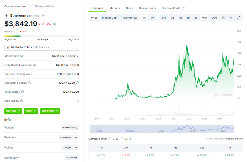Image resolution: width=247 pixels, height=162 pixels.
Task: Click the 0.03927 BTC price text
Action: pos(11,32)
